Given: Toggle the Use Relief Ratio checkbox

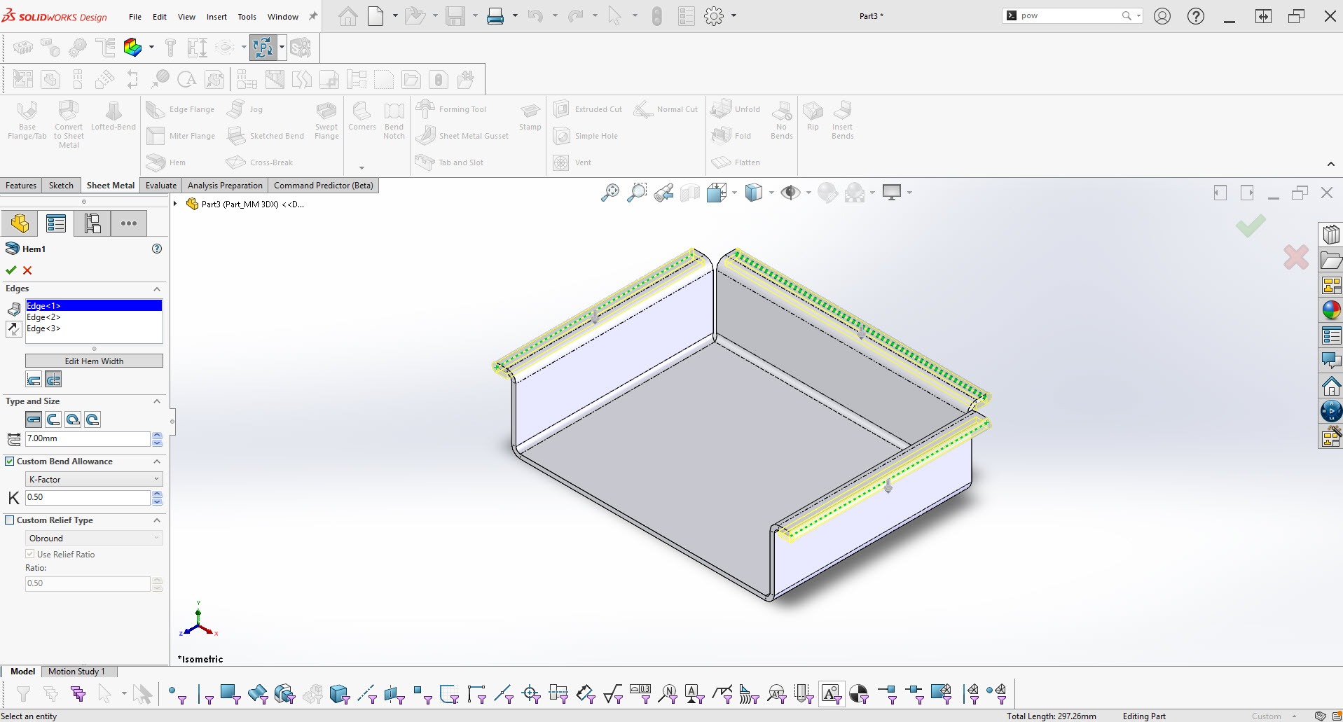Looking at the screenshot, I should 30,554.
